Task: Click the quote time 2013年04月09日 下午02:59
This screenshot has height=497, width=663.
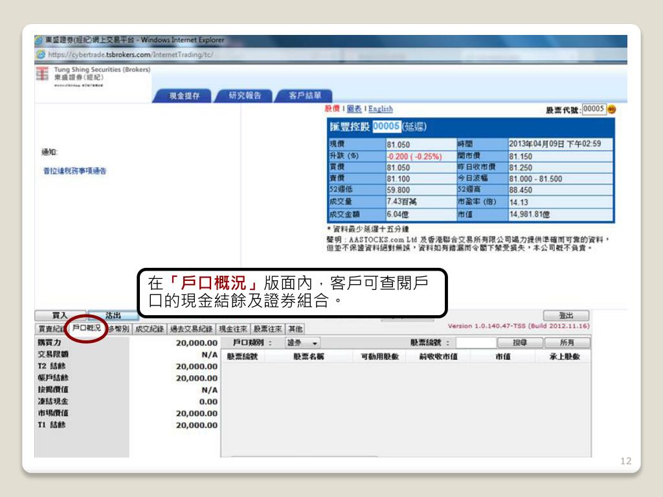Action: click(x=555, y=144)
